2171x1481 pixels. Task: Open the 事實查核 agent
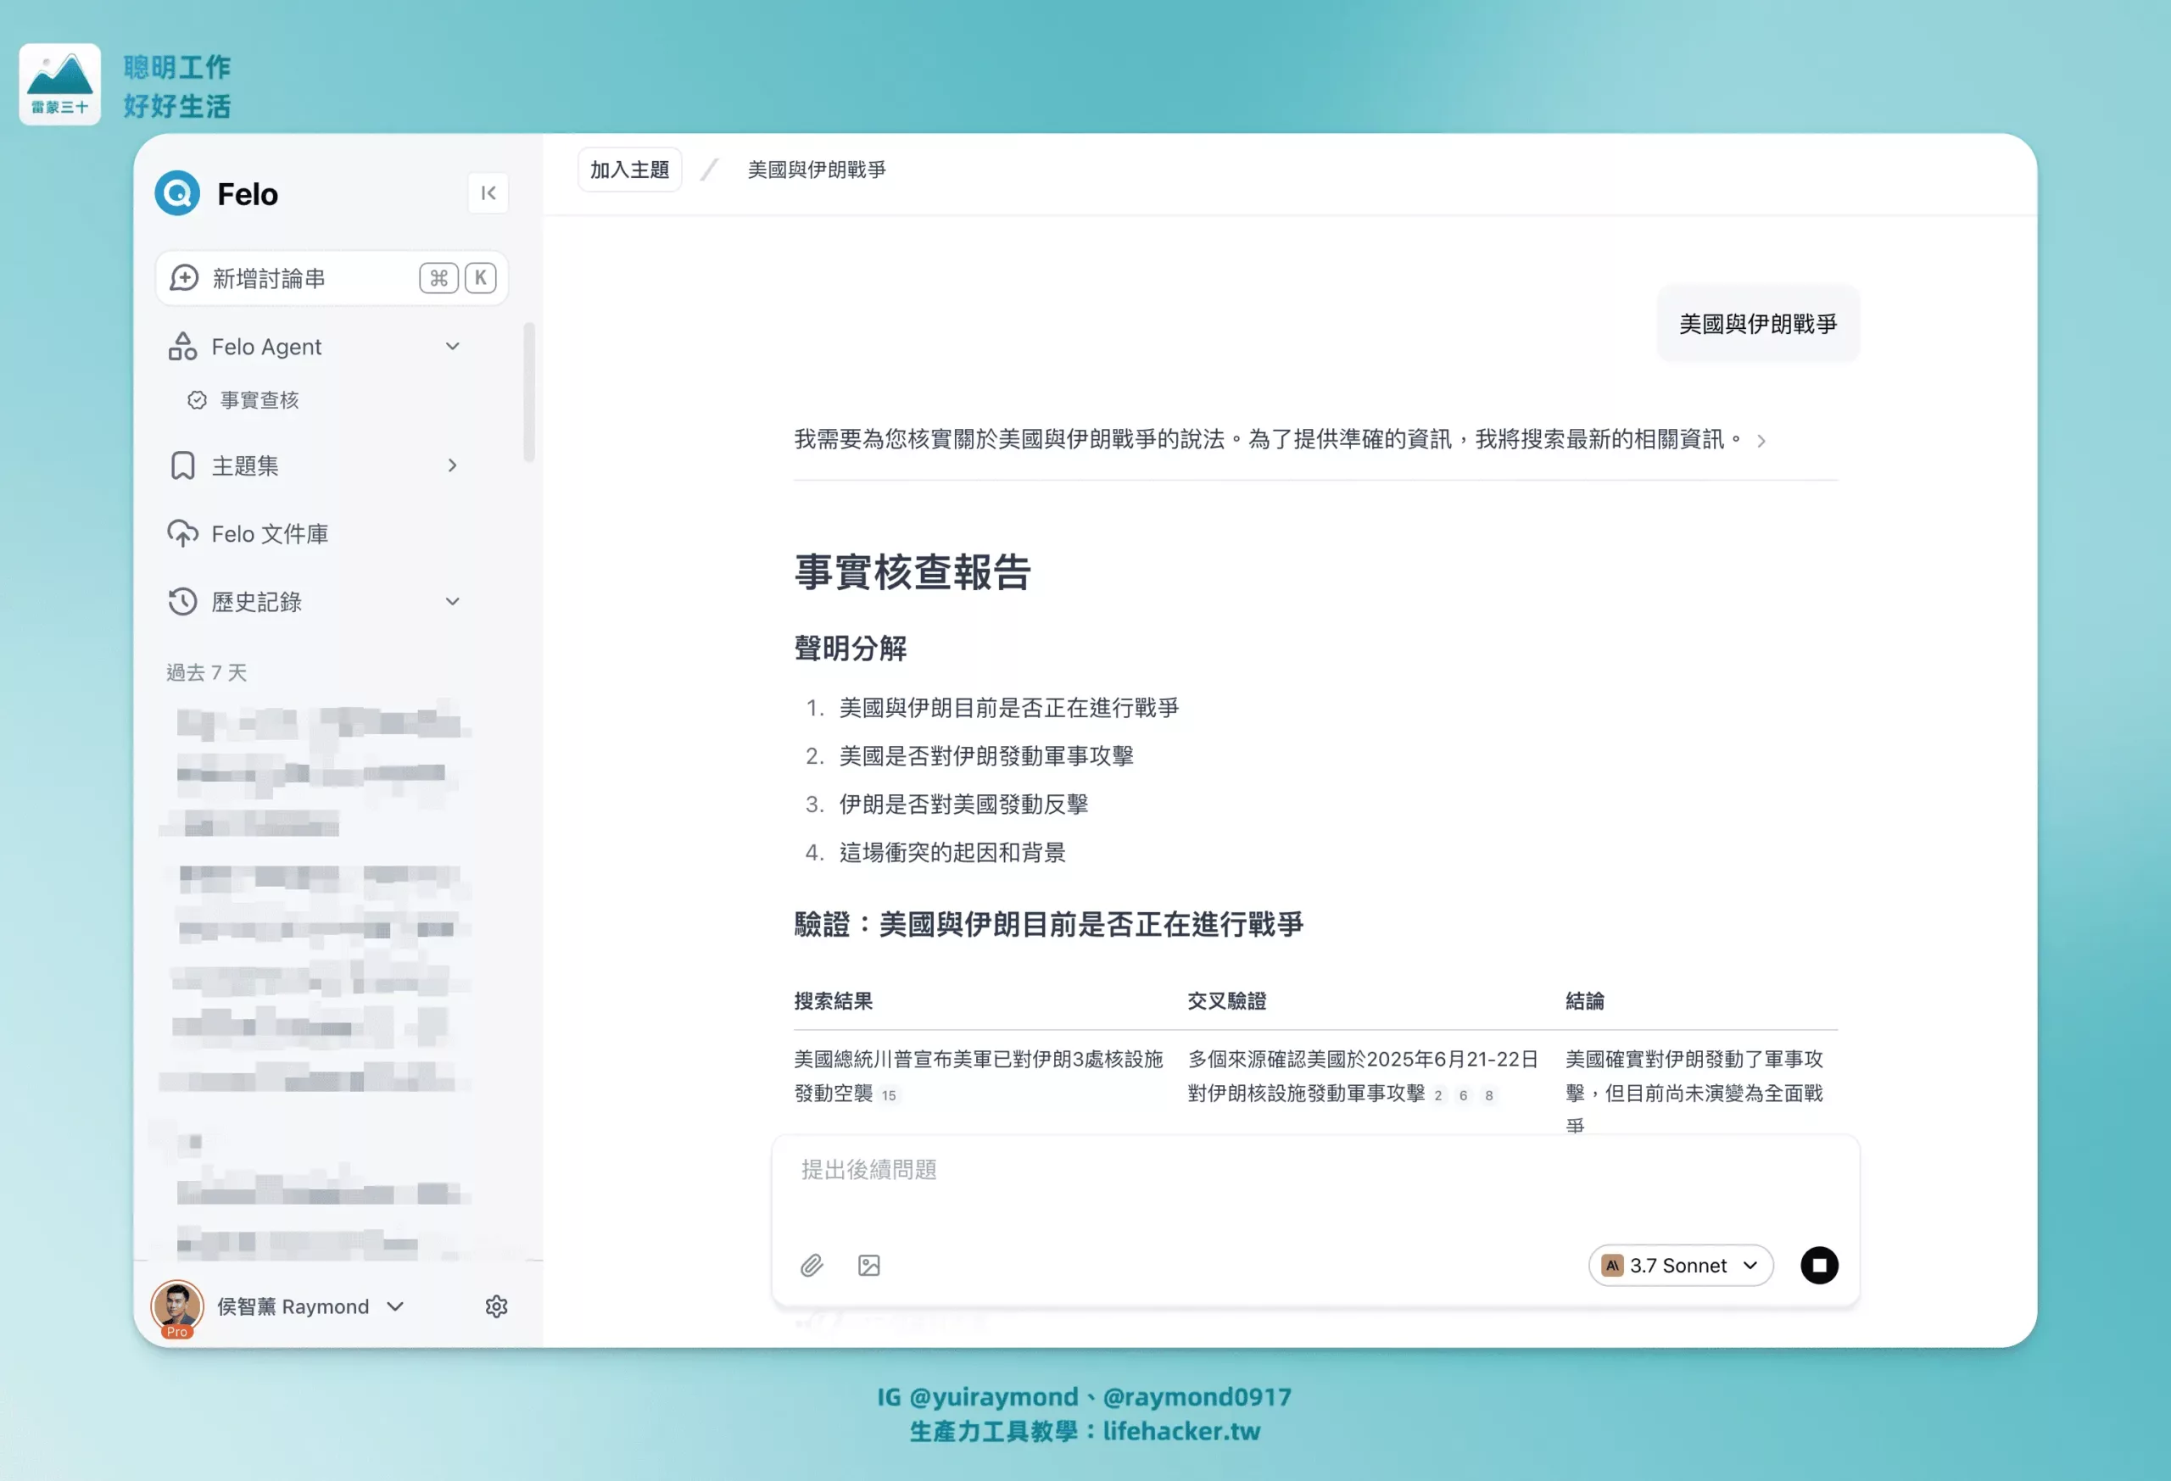(x=259, y=401)
